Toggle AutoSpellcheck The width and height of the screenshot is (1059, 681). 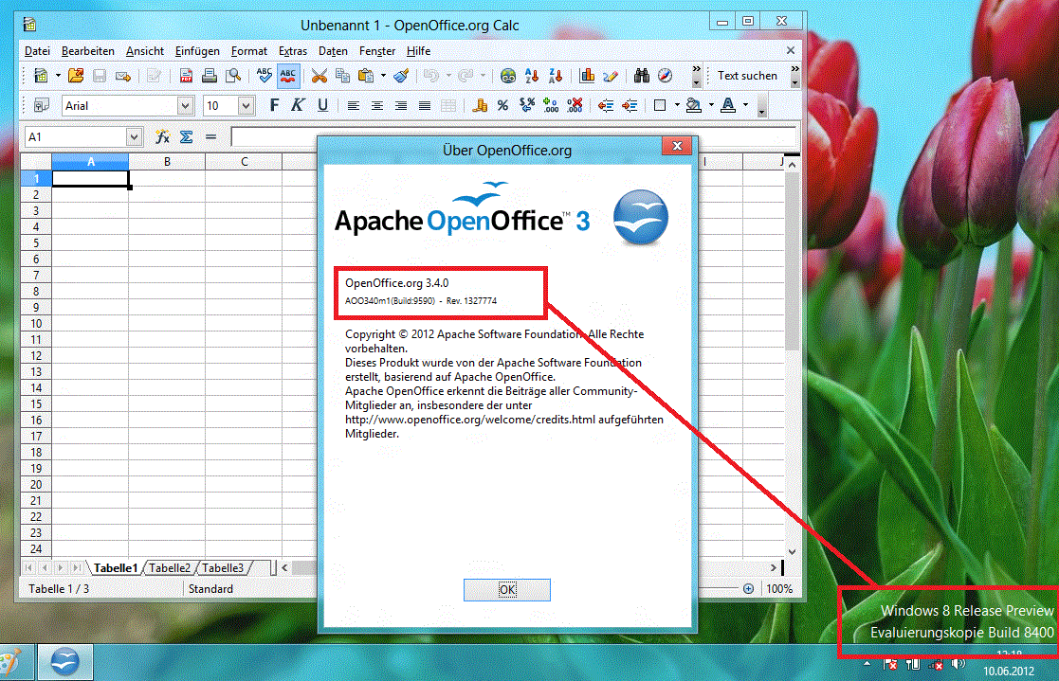click(x=288, y=76)
